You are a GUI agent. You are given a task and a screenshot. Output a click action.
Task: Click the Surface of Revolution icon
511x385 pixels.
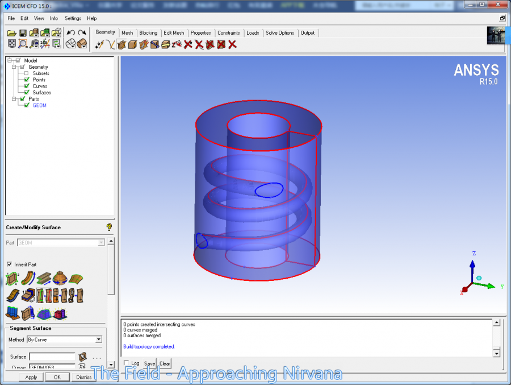pos(60,278)
